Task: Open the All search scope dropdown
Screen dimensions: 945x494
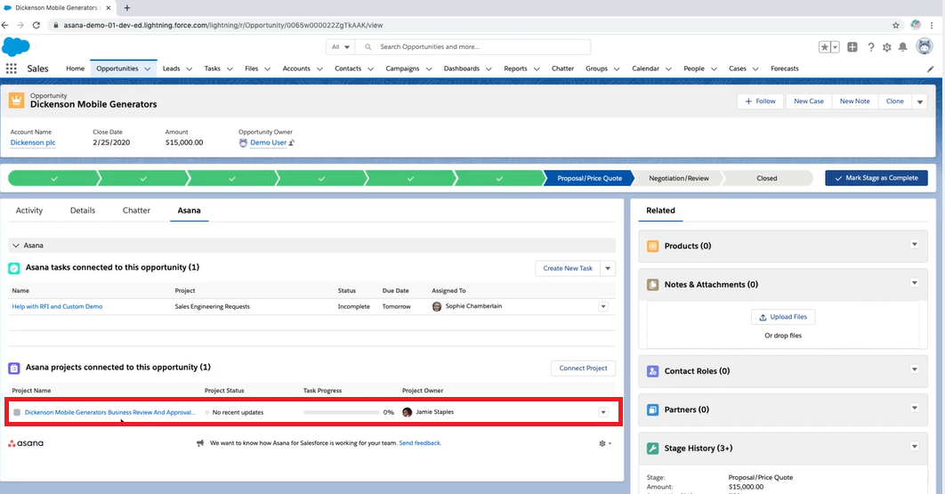Action: 341,47
